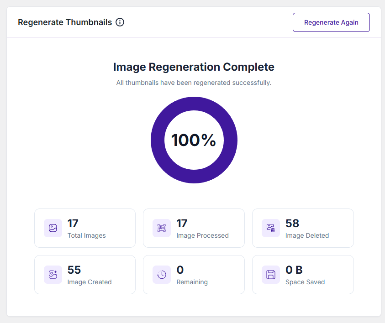Click the 55 created images count
Viewport: 385px width, 323px height.
point(74,270)
